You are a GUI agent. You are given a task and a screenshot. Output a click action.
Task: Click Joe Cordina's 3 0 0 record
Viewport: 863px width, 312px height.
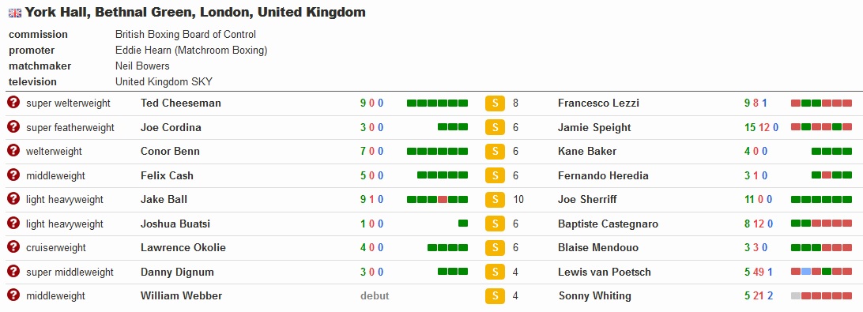371,128
